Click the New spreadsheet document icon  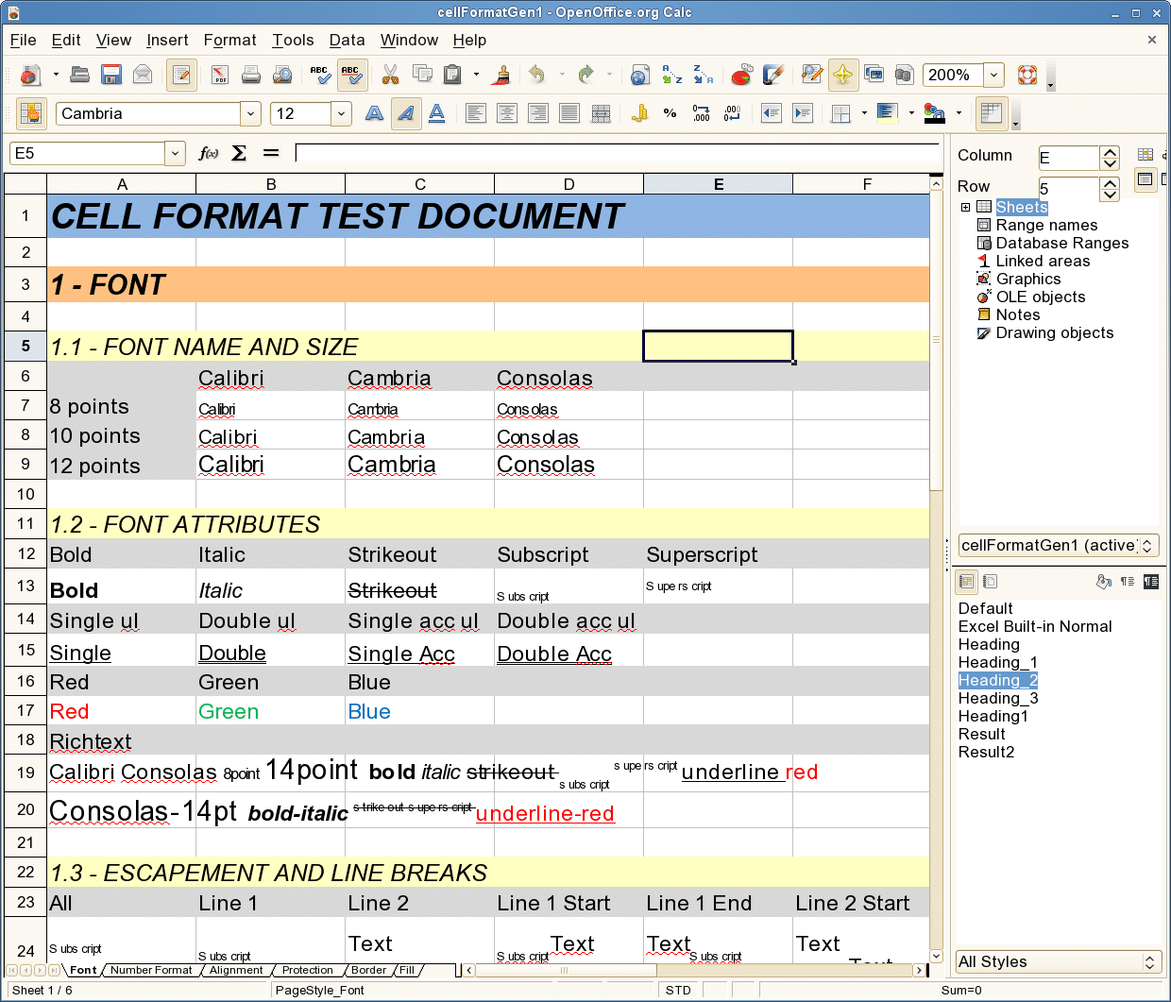coord(30,75)
